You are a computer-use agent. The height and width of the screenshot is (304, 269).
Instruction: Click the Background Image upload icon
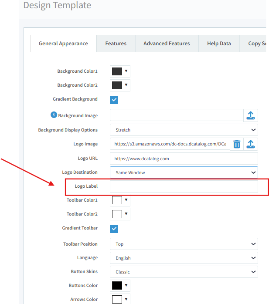tap(251, 115)
